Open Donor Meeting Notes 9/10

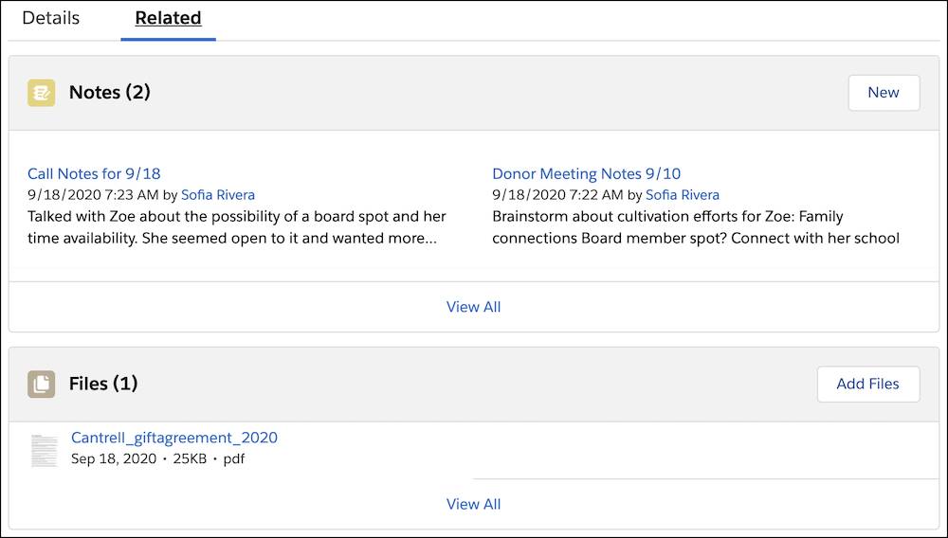coord(587,174)
